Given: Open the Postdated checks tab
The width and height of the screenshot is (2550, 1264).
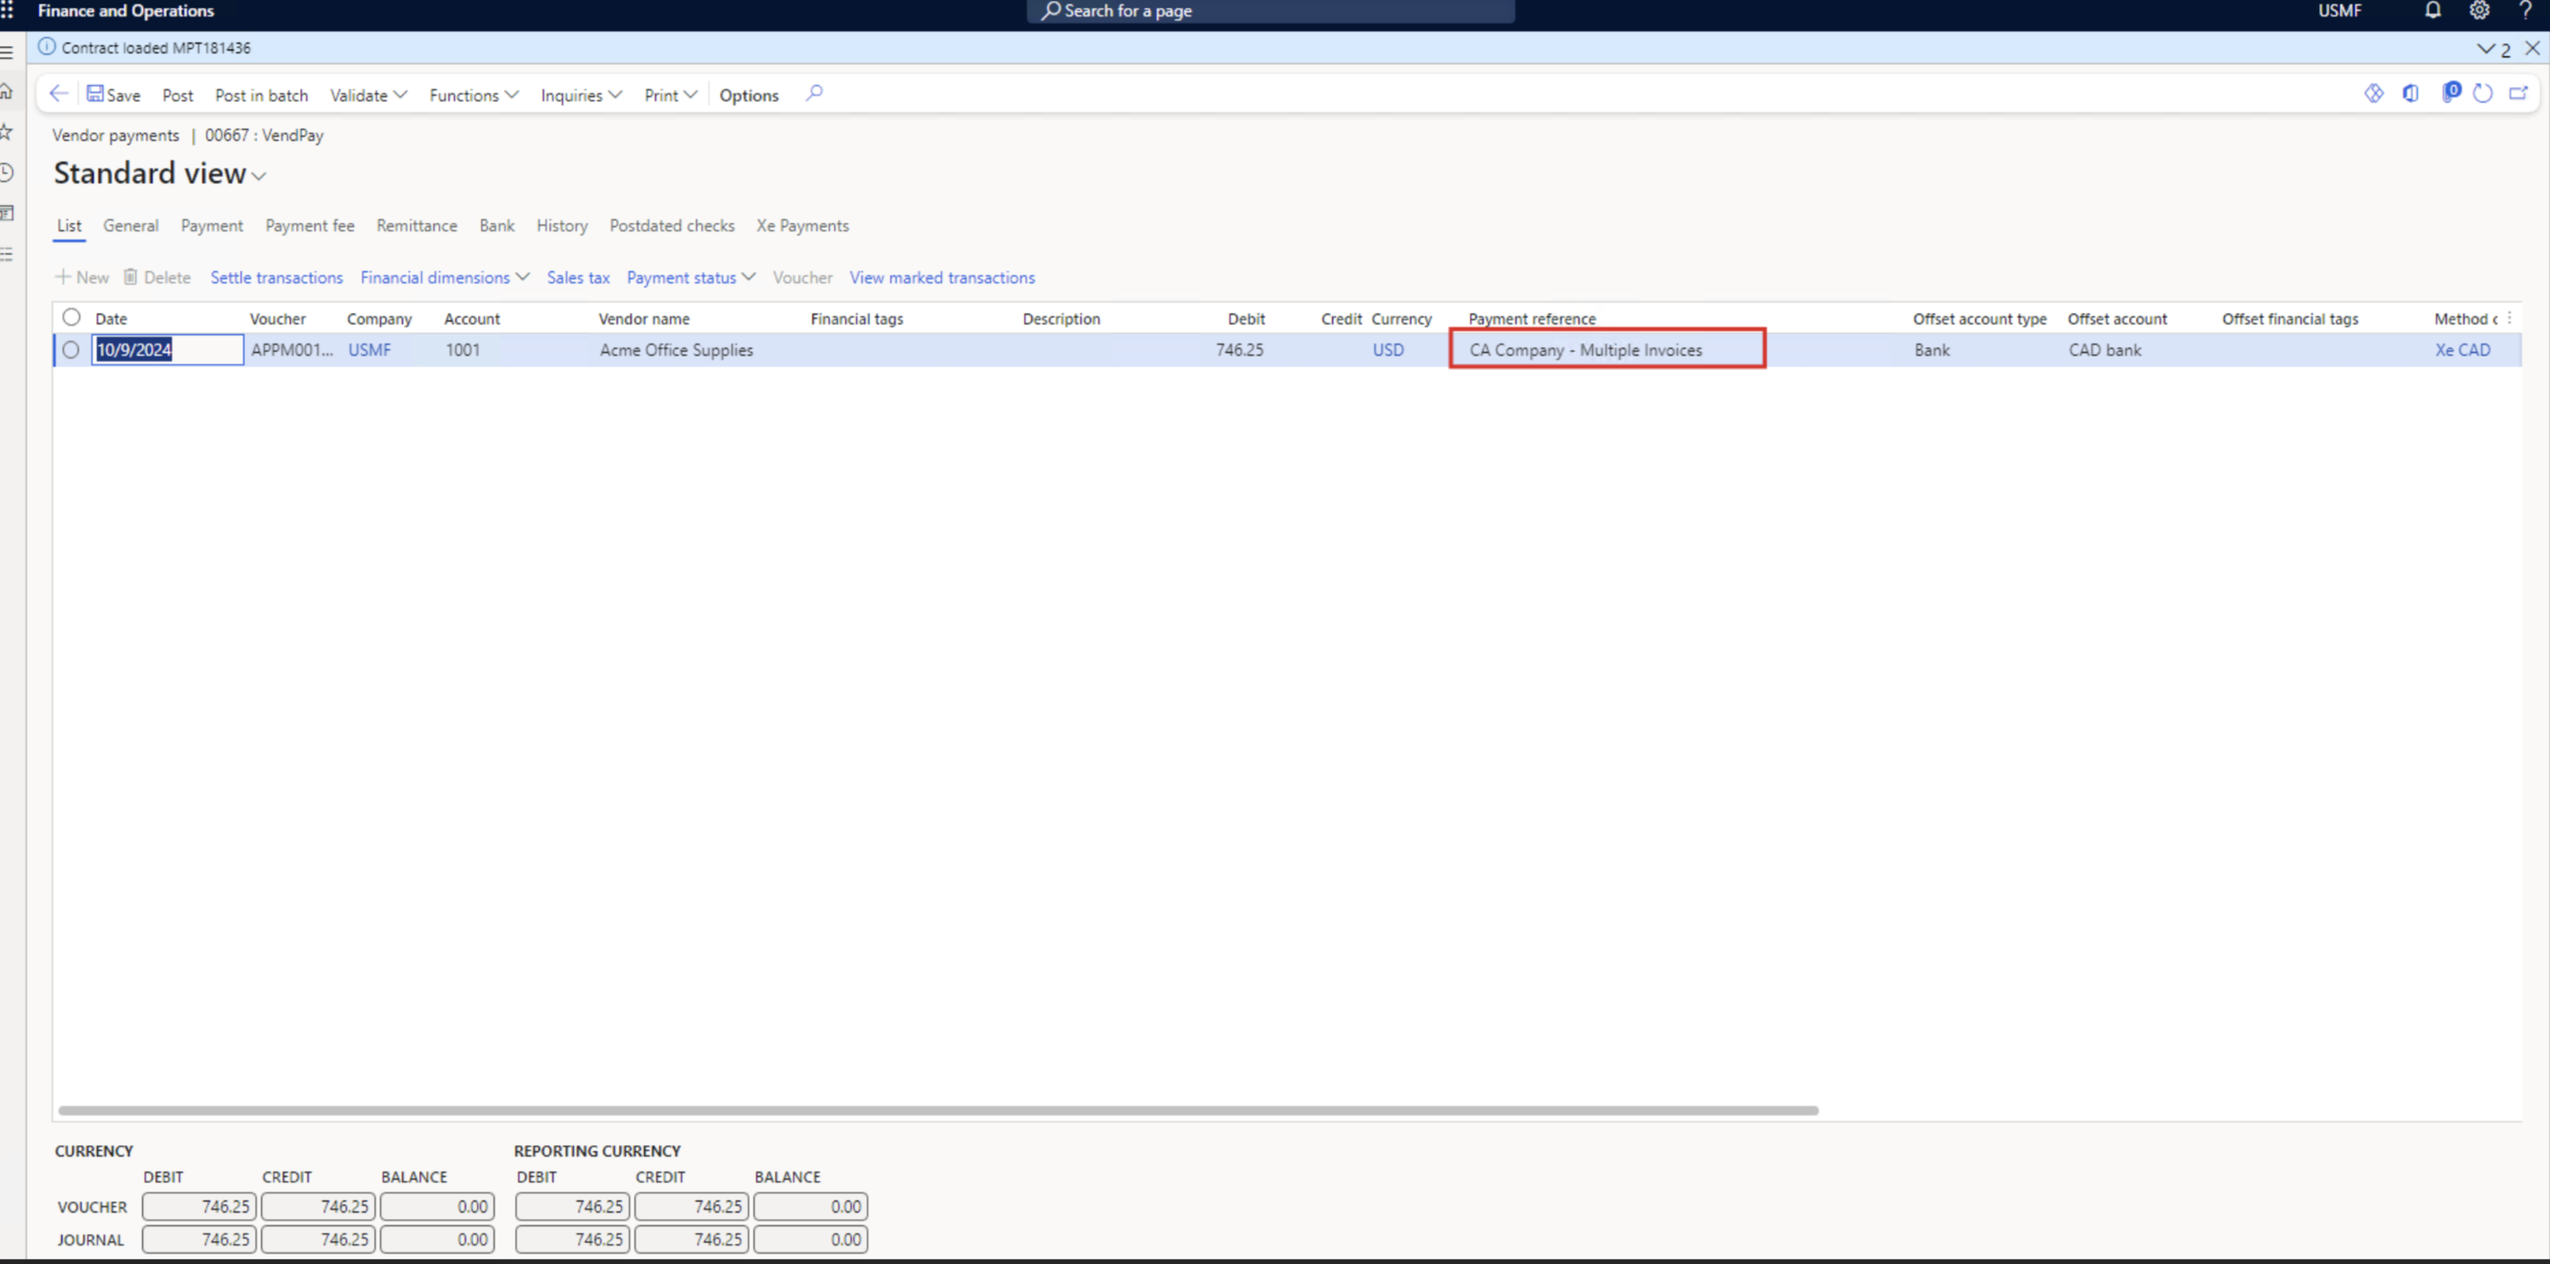Looking at the screenshot, I should [672, 226].
